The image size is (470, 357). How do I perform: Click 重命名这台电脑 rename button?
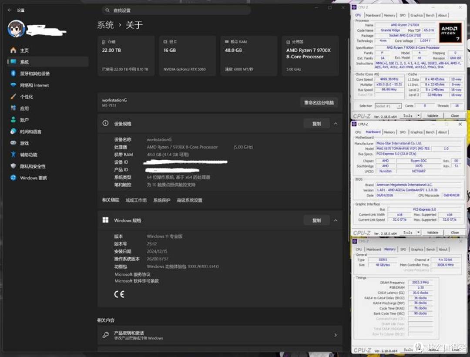click(319, 103)
